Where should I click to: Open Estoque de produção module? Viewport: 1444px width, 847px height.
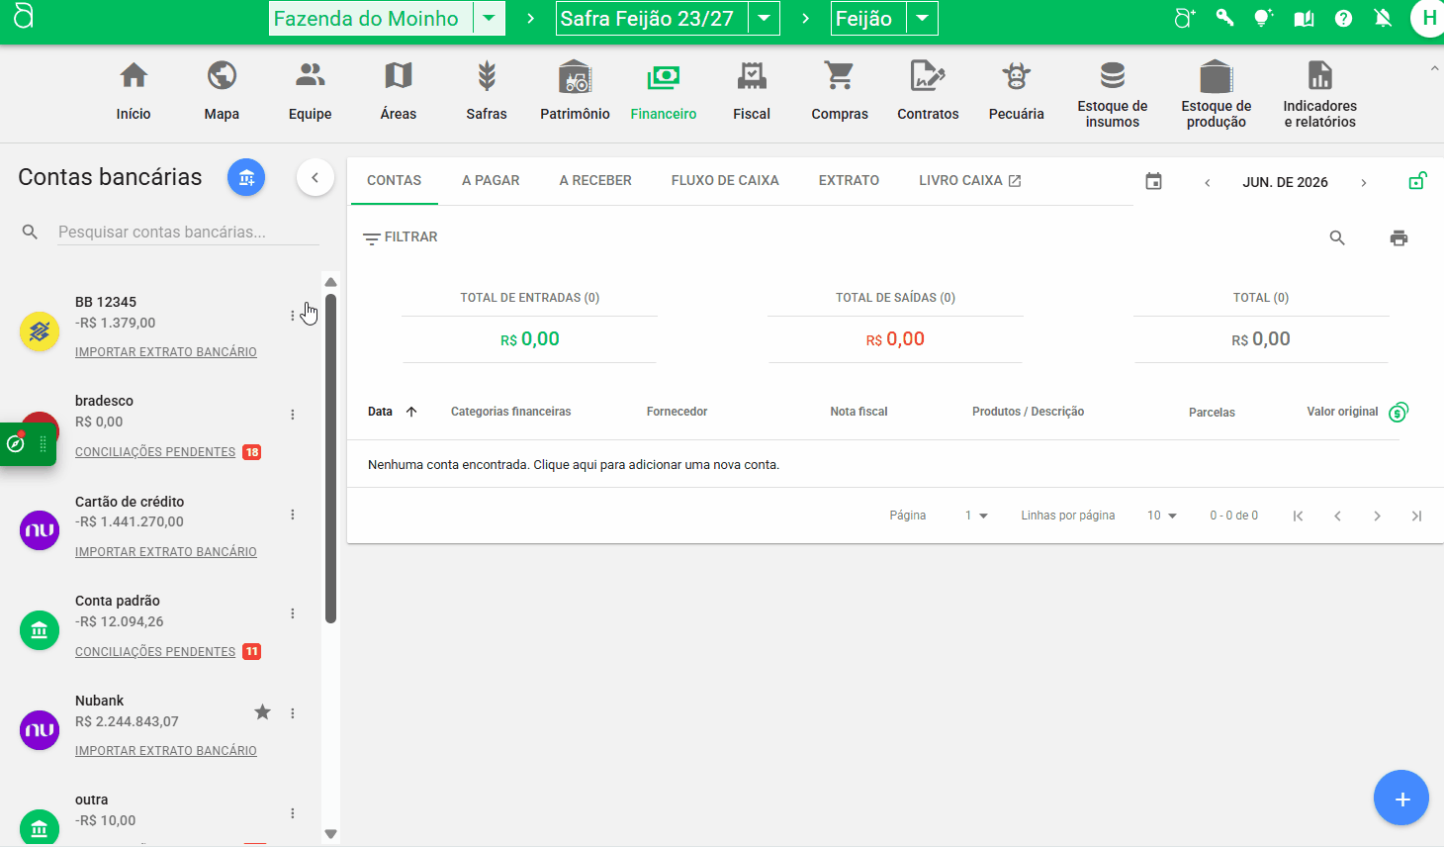[1217, 94]
